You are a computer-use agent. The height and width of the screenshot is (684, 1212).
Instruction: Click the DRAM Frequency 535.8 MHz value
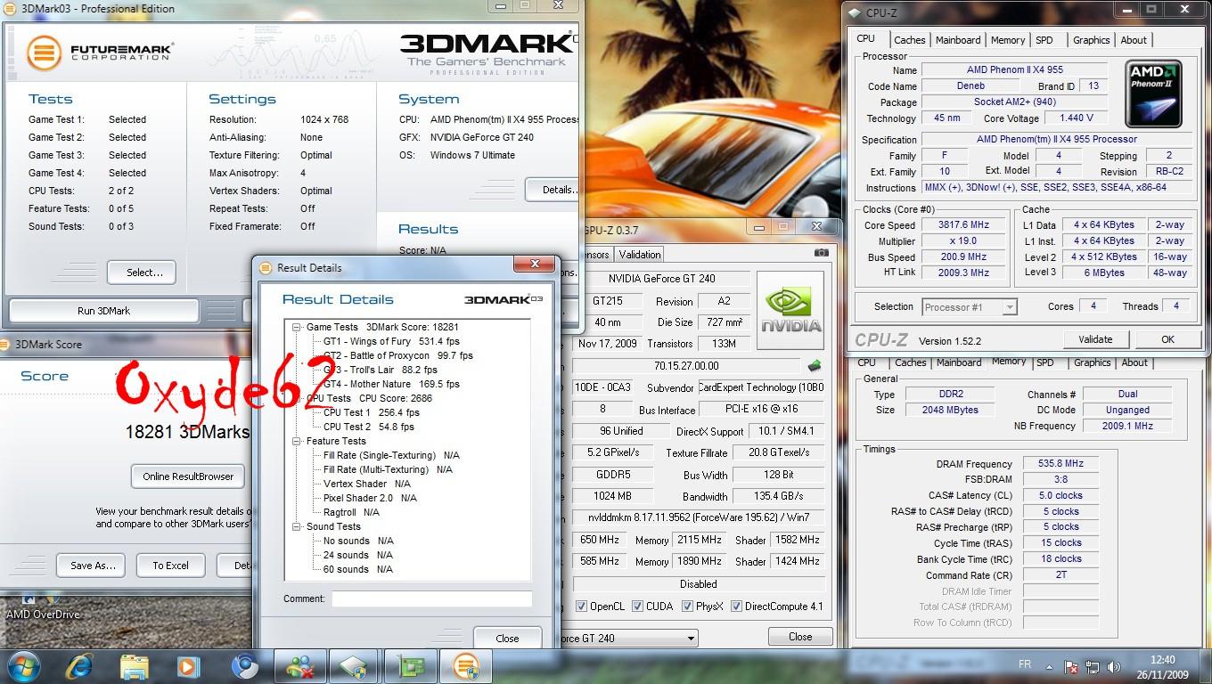1060,463
